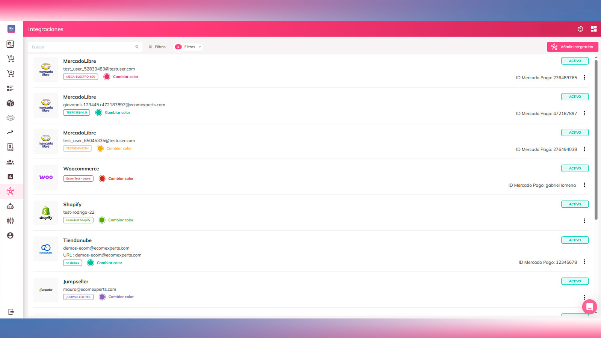Open options menu for Woocommerce integration
This screenshot has height=338, width=601.
[x=584, y=185]
